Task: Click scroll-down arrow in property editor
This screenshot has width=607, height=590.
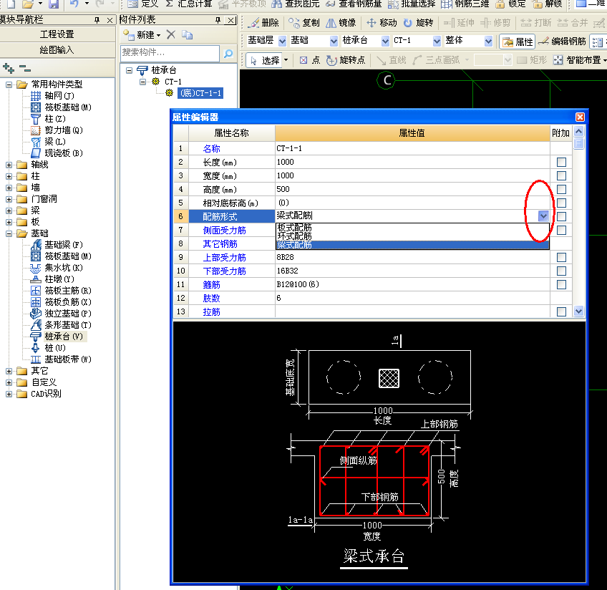Action: tap(578, 311)
